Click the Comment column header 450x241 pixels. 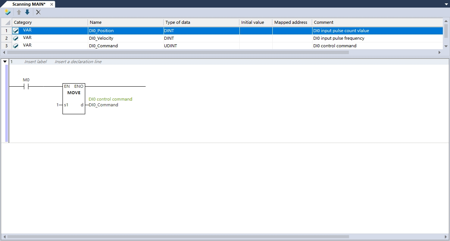coord(377,22)
